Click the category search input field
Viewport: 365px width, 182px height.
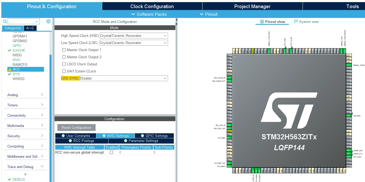tap(24, 21)
